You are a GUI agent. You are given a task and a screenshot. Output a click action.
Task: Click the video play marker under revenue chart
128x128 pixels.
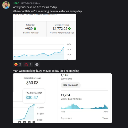(20, 122)
